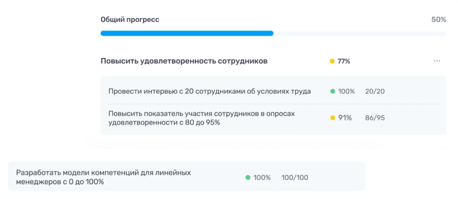Select 'Разработать модели компетенций' key result card
The image size is (458, 199).
pyautogui.click(x=187, y=176)
